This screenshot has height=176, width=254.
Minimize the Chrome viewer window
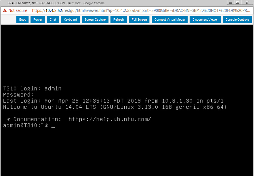231,3
